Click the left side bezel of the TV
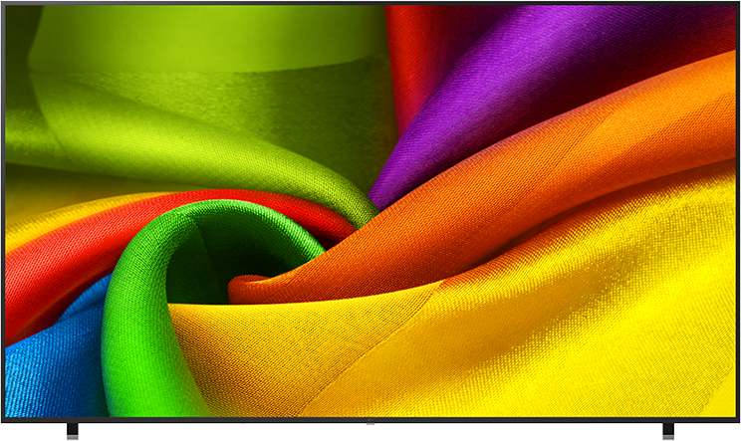This screenshot has width=741, height=441. click(x=3, y=211)
